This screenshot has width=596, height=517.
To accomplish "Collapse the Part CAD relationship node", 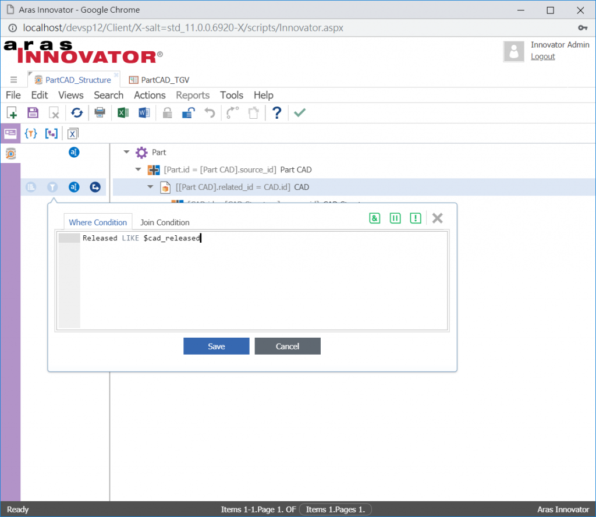I will pyautogui.click(x=139, y=169).
